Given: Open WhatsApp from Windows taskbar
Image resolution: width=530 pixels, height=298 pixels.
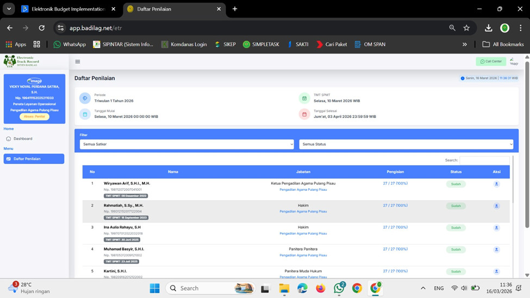Looking at the screenshot, I should point(339,288).
